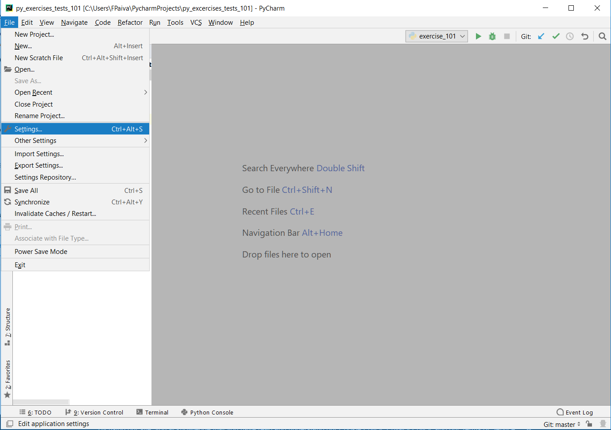Open the exercise_101 run configuration dropdown
The height and width of the screenshot is (430, 611).
tap(437, 36)
